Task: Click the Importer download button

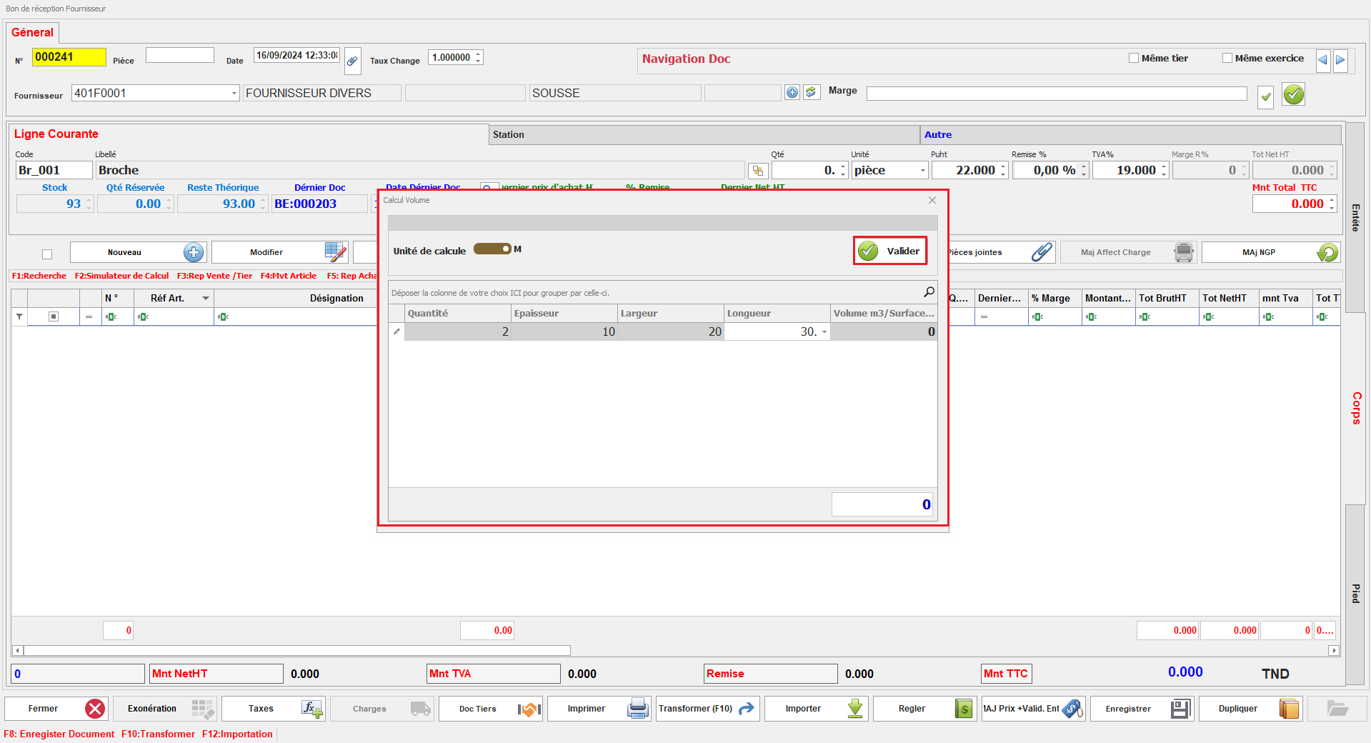Action: tap(817, 709)
